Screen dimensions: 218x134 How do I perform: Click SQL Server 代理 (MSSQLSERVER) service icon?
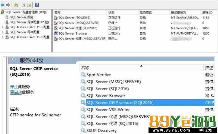coord(56,39)
